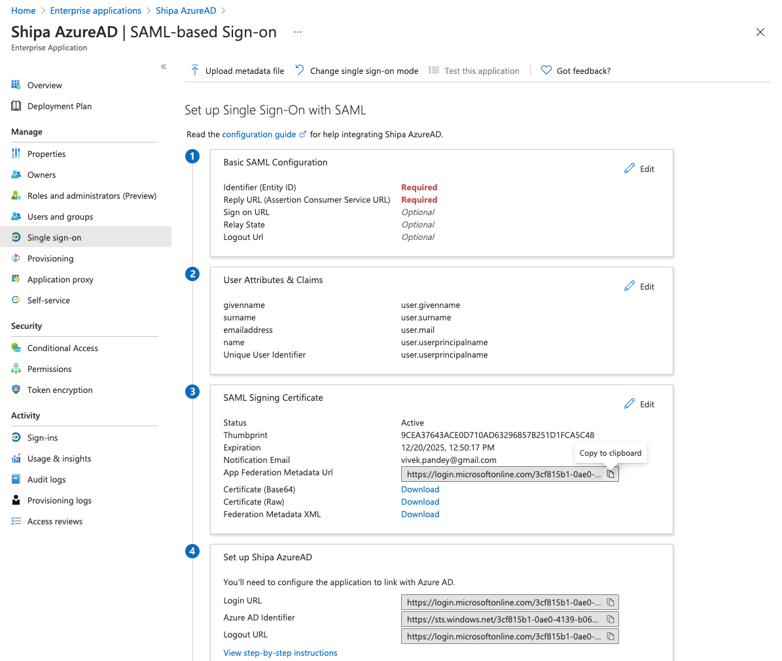Click the user.surname claim value
The height and width of the screenshot is (661, 782).
(426, 317)
